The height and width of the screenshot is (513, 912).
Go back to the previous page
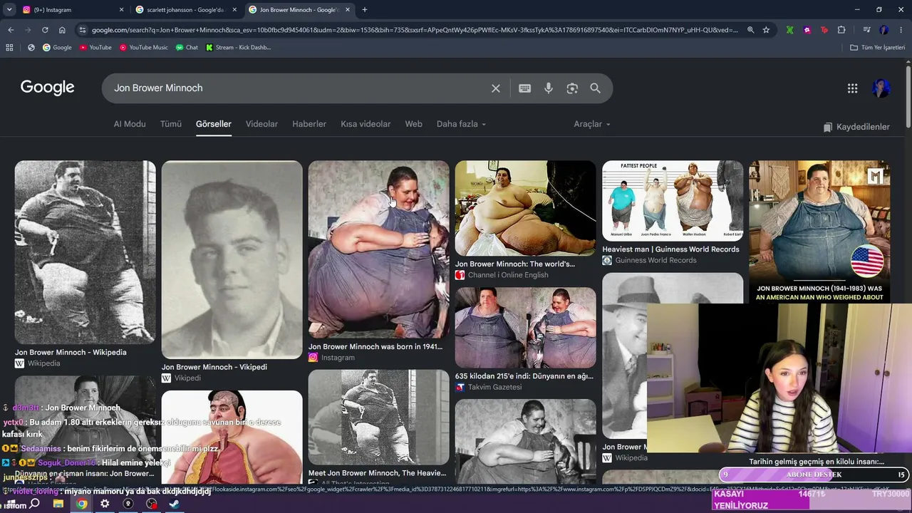11,30
